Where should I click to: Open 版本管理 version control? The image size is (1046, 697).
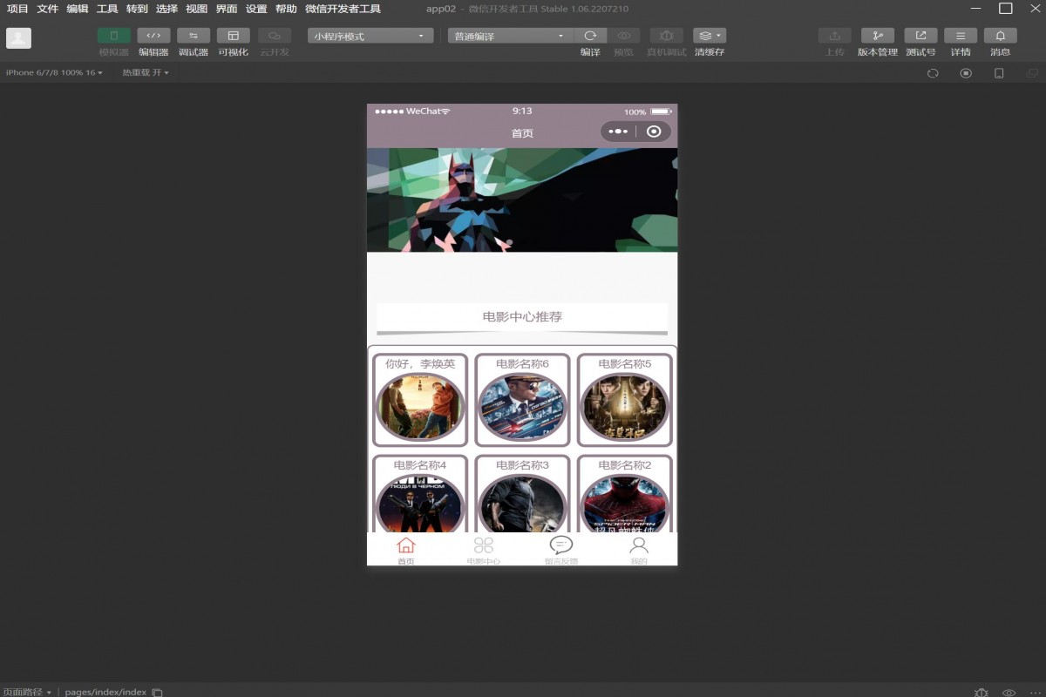point(877,36)
